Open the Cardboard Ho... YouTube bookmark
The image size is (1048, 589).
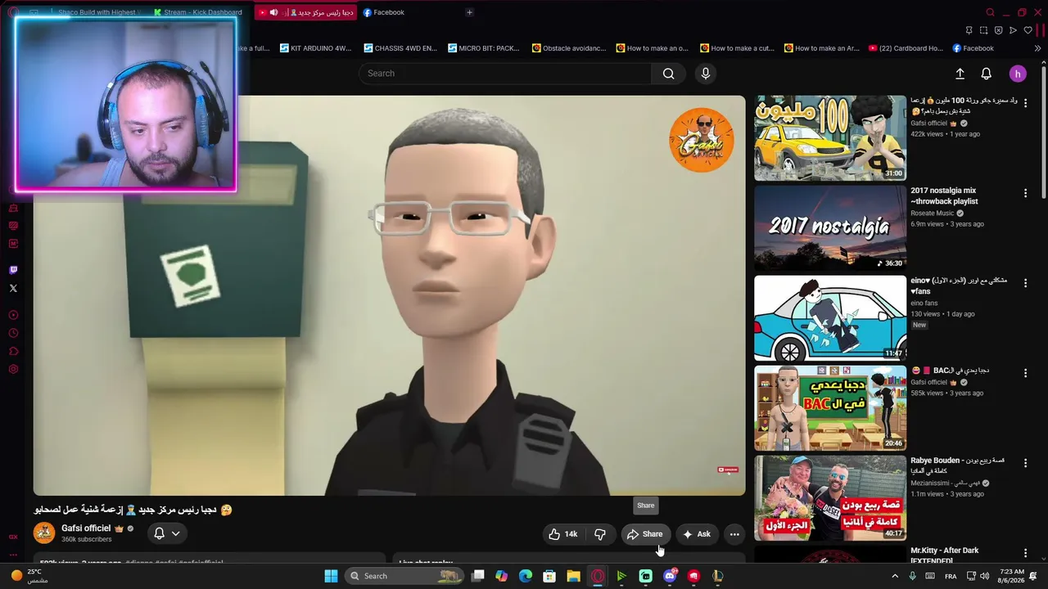point(906,48)
